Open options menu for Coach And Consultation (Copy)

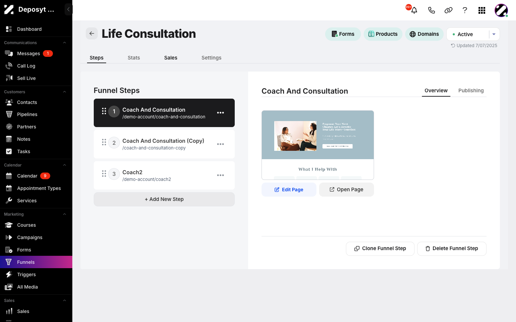tap(220, 144)
